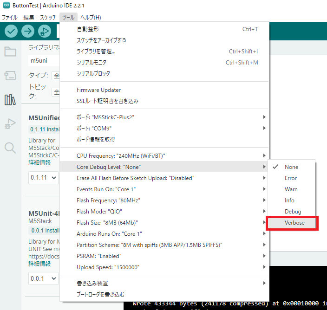This screenshot has height=310, width=327.
Task: Open the Sketchbook folder sidebar icon
Action: click(10, 52)
